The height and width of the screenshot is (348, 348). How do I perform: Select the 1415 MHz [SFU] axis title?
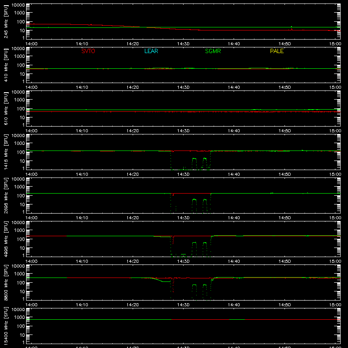click(x=6, y=152)
